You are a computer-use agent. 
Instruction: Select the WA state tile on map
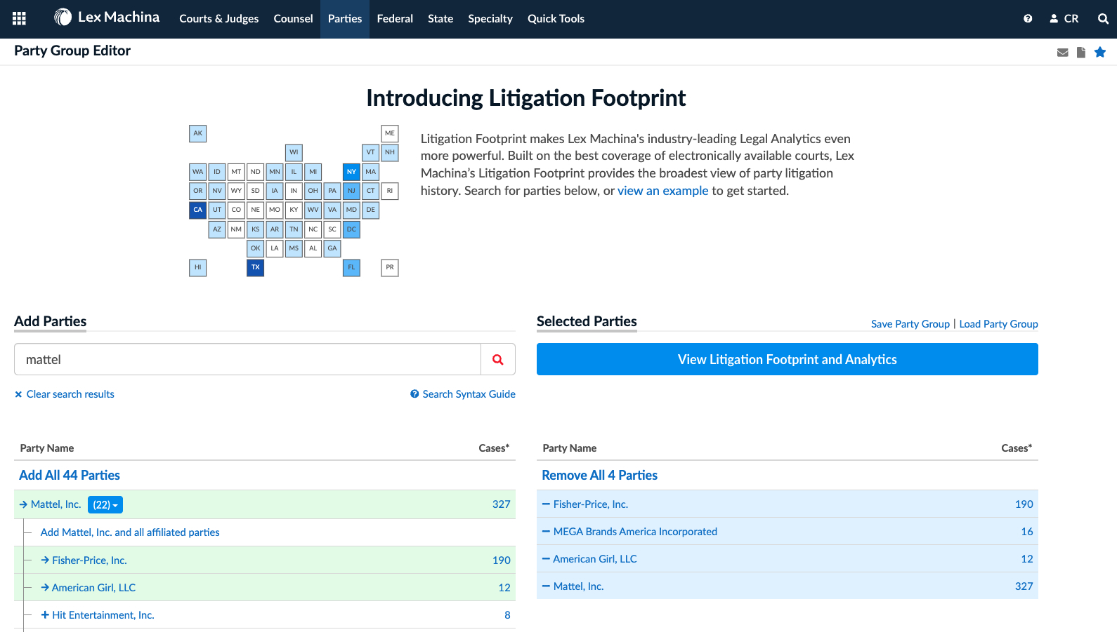tap(198, 172)
